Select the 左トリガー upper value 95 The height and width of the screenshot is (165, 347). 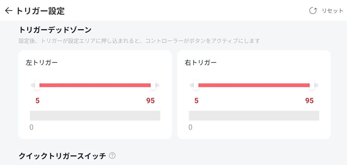(150, 101)
